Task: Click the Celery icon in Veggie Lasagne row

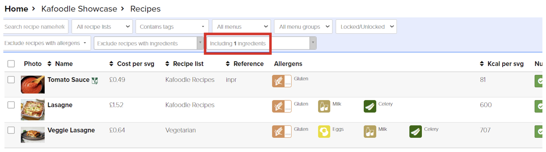Action: pos(416,131)
